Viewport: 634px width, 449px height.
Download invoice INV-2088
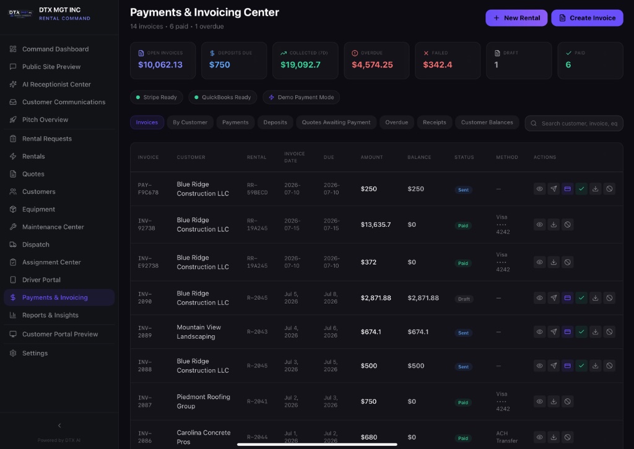click(595, 366)
